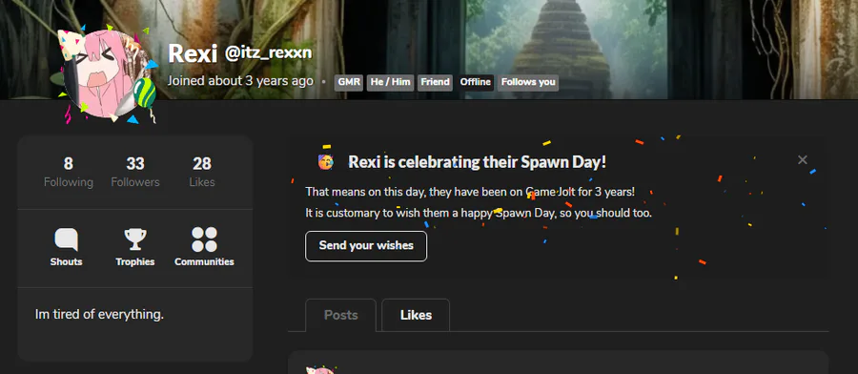
Task: Click the Rexi display name heading
Action: [193, 53]
